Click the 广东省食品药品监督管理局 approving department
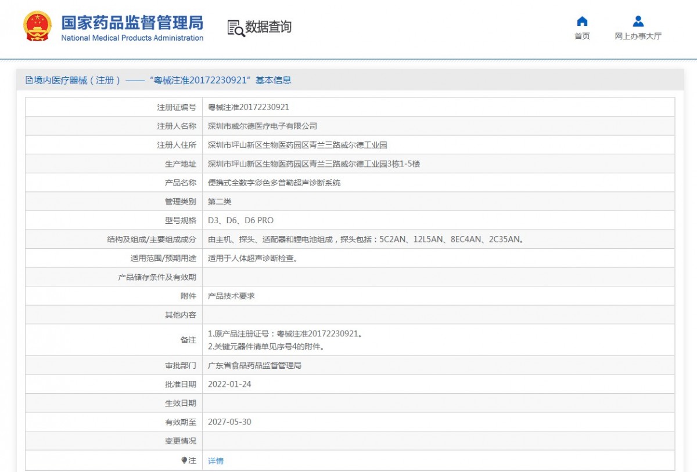 (x=254, y=365)
